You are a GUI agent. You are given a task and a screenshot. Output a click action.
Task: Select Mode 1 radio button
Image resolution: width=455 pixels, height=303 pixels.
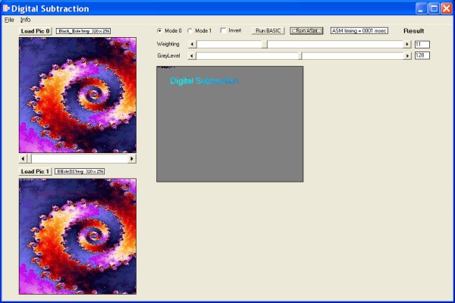coord(190,31)
